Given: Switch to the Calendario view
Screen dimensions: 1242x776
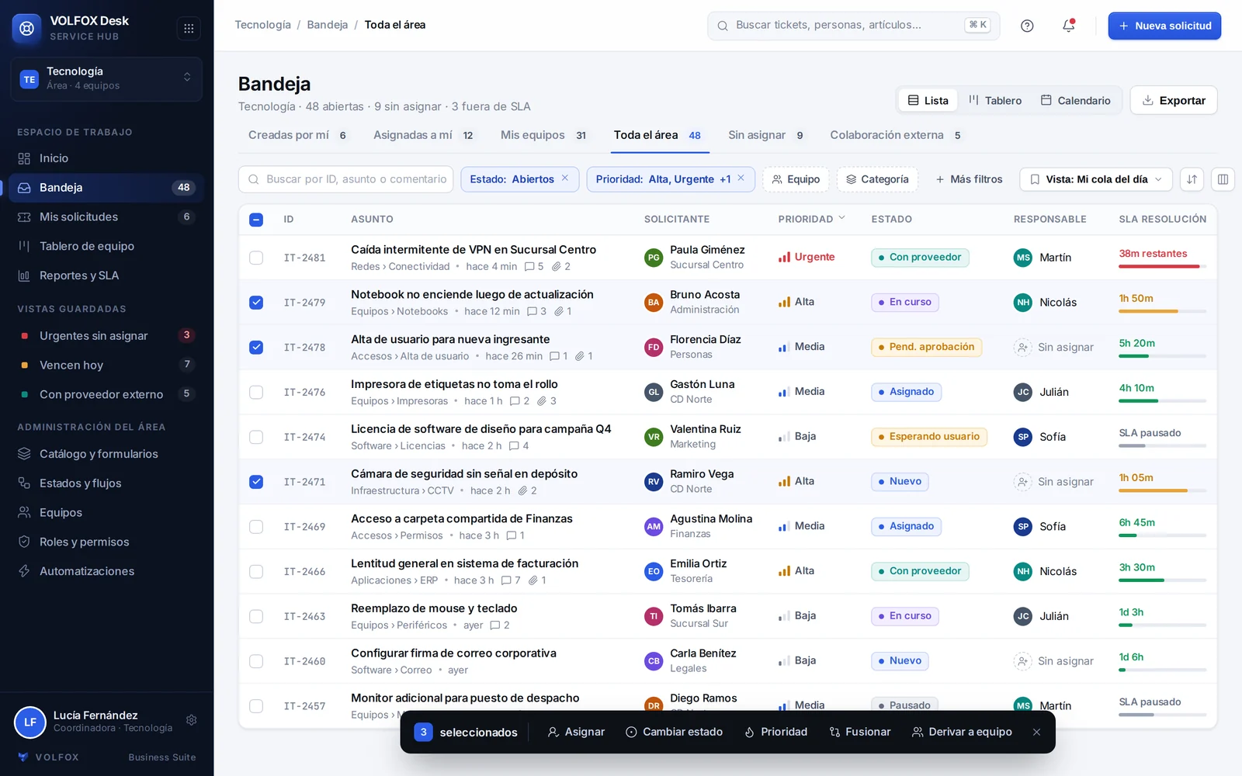Looking at the screenshot, I should pos(1076,100).
